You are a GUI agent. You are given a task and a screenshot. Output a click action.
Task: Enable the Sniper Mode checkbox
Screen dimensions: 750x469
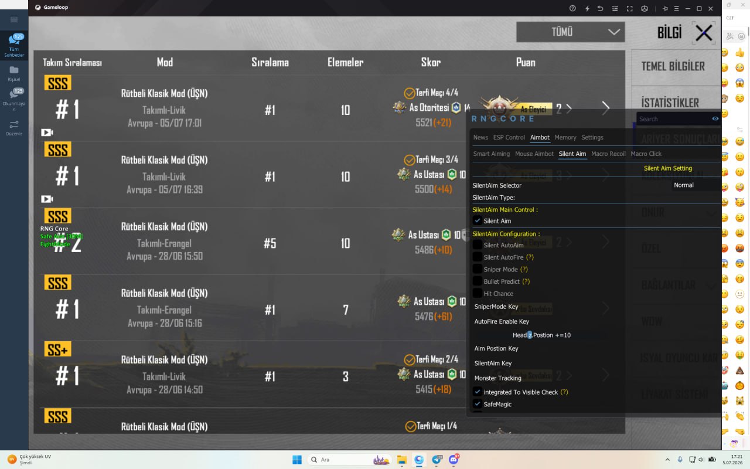478,269
